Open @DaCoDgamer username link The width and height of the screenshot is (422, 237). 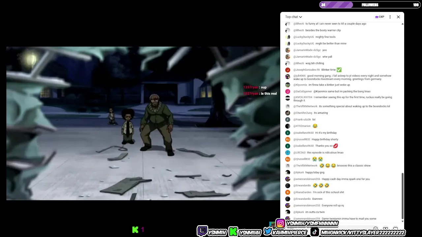302,92
